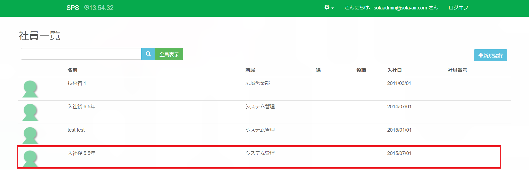Click the avatar icon for 入社後 6.5年
Screen dimensions: 529x170
(x=30, y=112)
